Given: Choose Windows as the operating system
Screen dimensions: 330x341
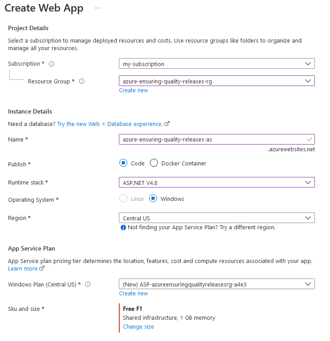Looking at the screenshot, I should point(153,199).
